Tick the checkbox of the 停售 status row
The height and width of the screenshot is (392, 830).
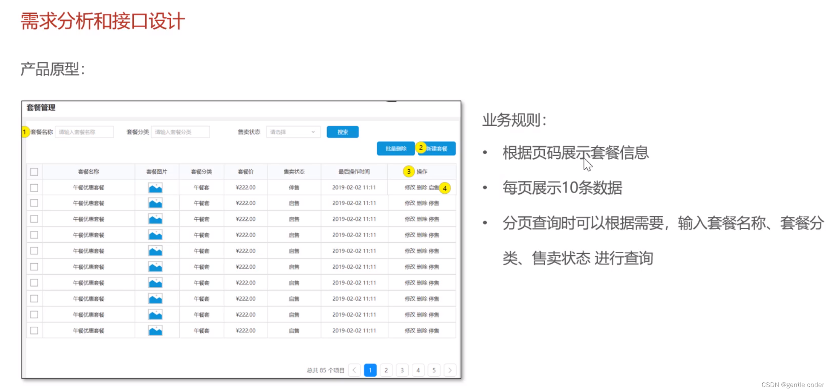(34, 188)
